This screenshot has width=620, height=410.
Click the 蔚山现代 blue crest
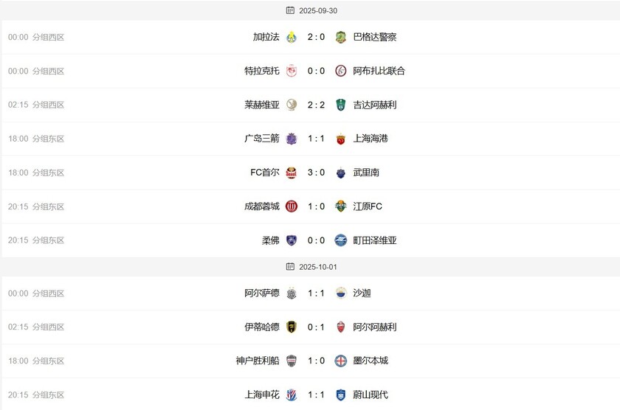[x=340, y=395]
